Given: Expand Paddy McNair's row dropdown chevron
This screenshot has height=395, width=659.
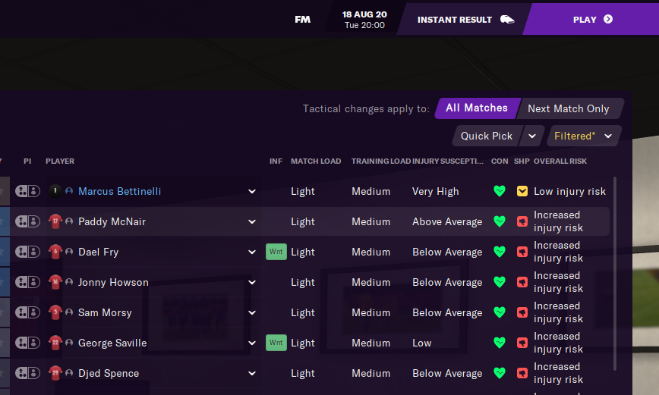Looking at the screenshot, I should pos(252,221).
